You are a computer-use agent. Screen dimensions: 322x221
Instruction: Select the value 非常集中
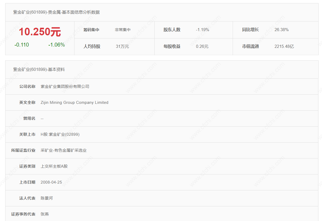[x=123, y=30]
